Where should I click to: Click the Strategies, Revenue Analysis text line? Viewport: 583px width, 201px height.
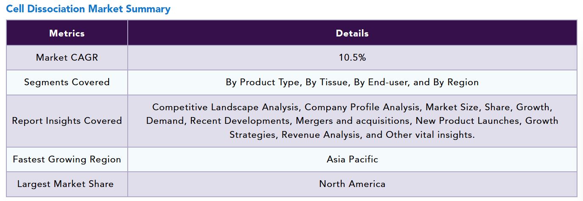point(352,135)
